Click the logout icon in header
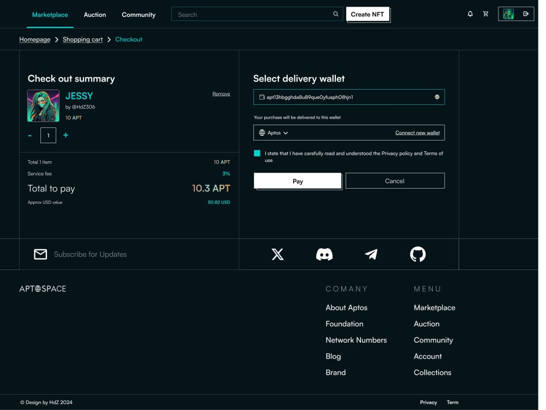The height and width of the screenshot is (410, 546). coord(526,14)
